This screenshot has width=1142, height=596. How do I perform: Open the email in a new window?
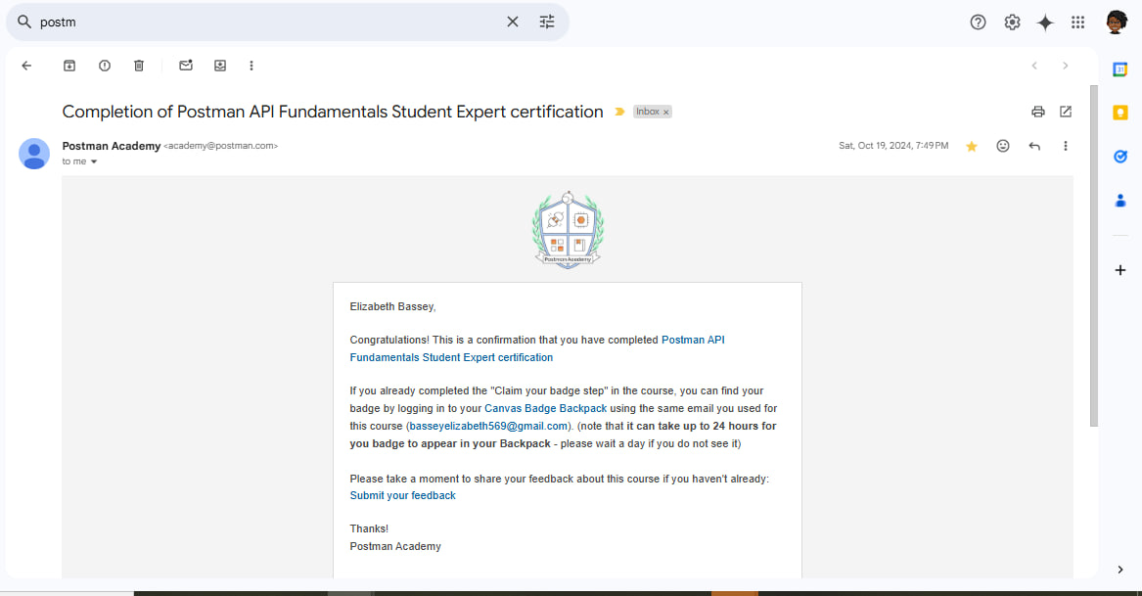[x=1066, y=112]
